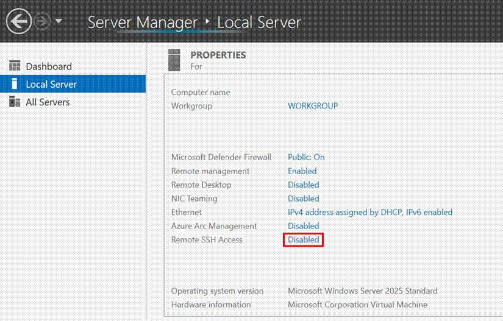Open Ethernet IPv4 address DHCP link
503x321 pixels.
pyautogui.click(x=369, y=213)
